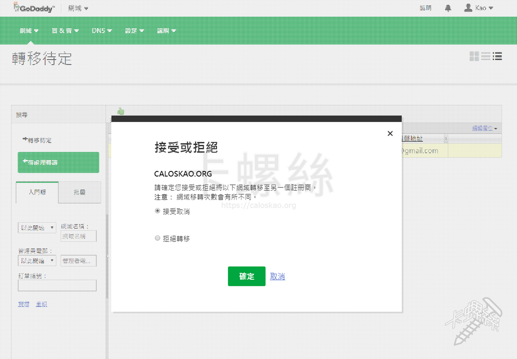Switch to the 入門版 tab
The width and height of the screenshot is (517, 359).
(37, 192)
